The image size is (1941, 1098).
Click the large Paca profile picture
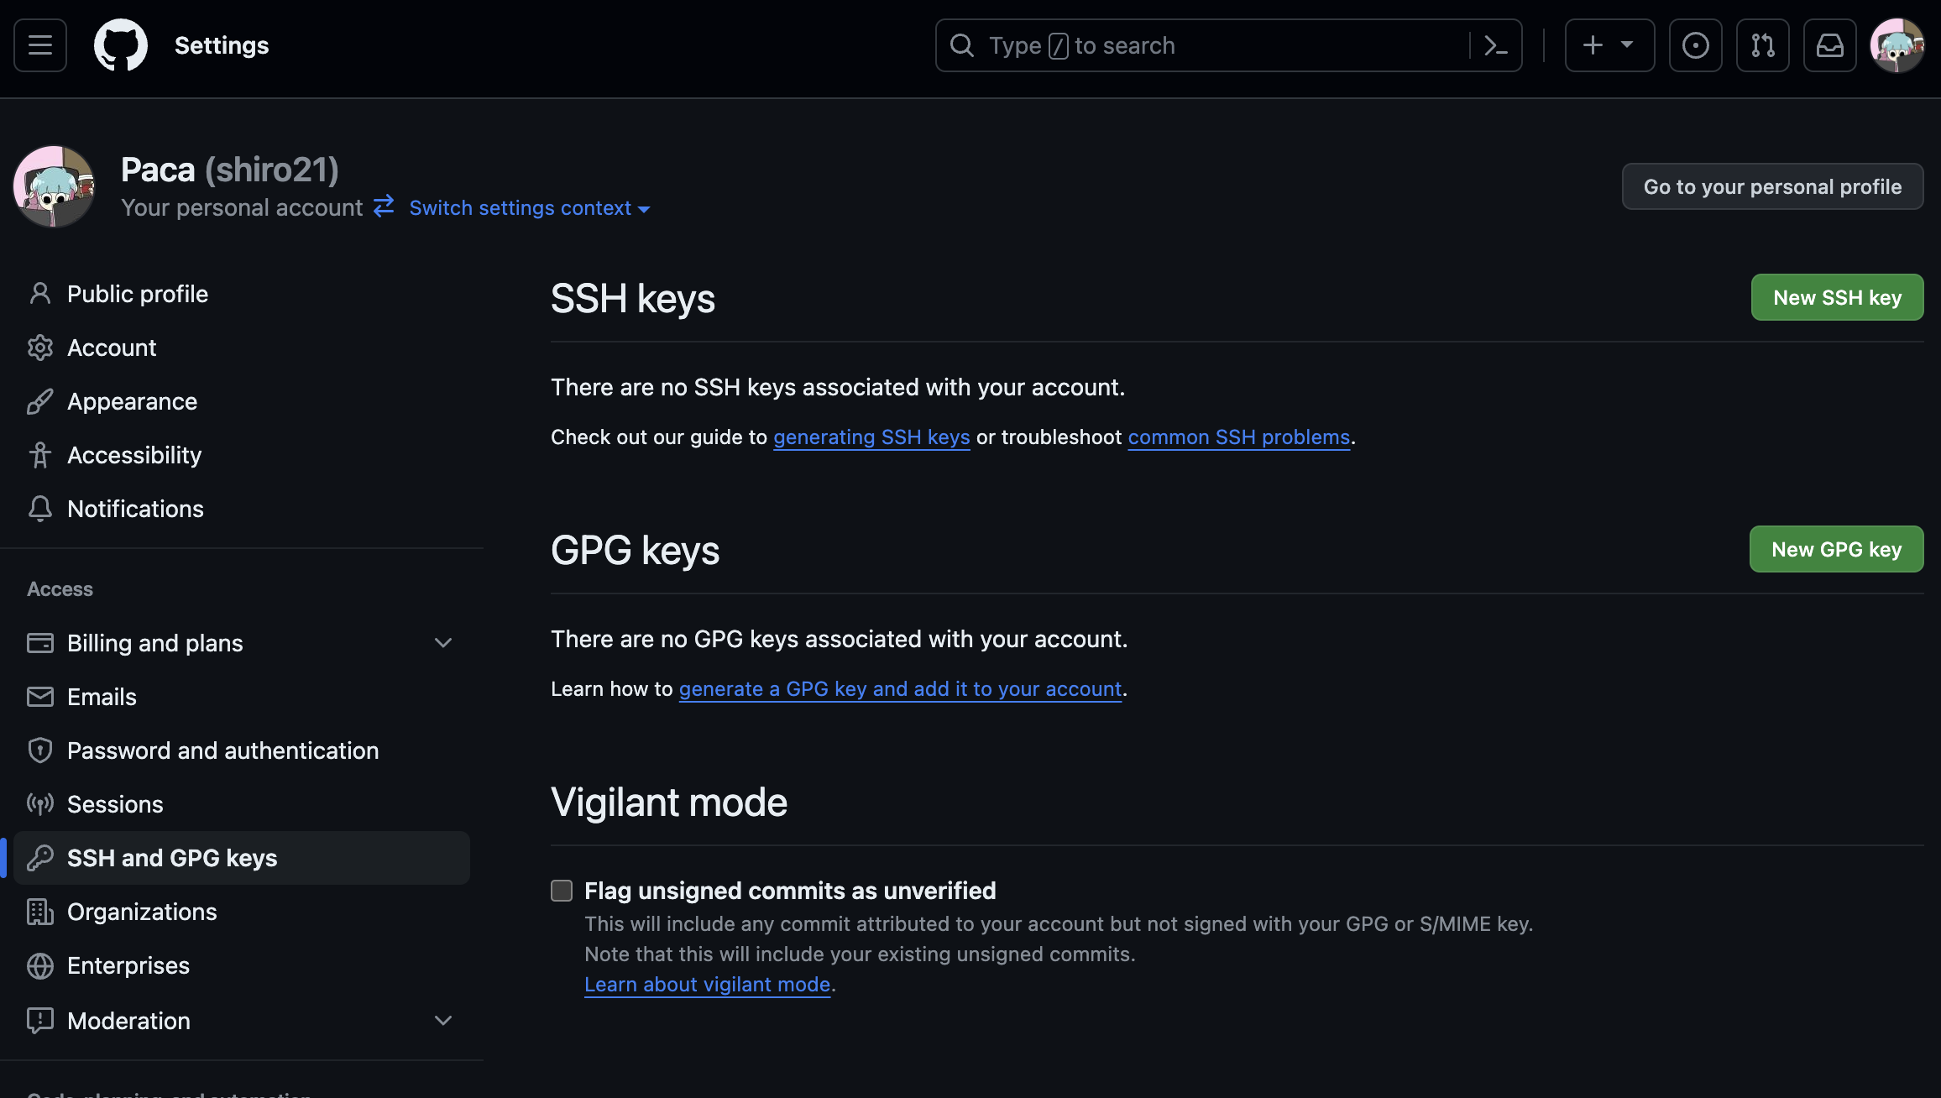tap(54, 186)
